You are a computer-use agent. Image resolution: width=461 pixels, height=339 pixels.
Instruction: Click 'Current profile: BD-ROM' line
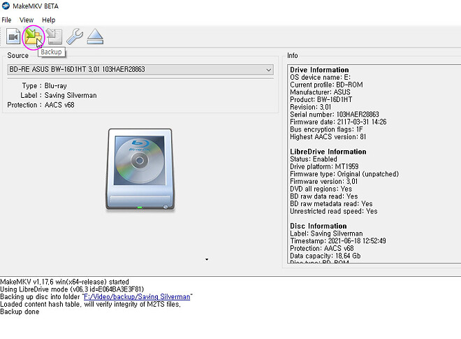(326, 85)
